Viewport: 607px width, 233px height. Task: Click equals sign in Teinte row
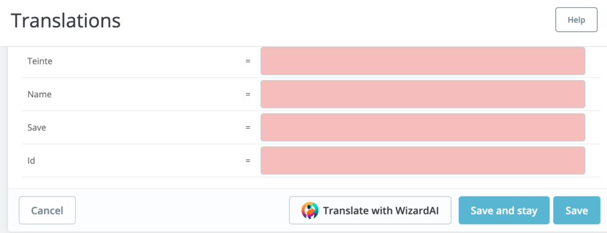(248, 61)
